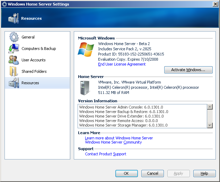Click 'Evaluation Copy. Expires 7/10/2008' text

coord(128,59)
